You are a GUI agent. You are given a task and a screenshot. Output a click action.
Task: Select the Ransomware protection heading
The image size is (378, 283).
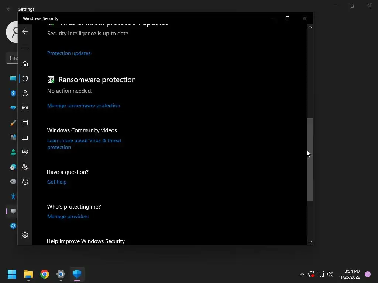pos(97,80)
